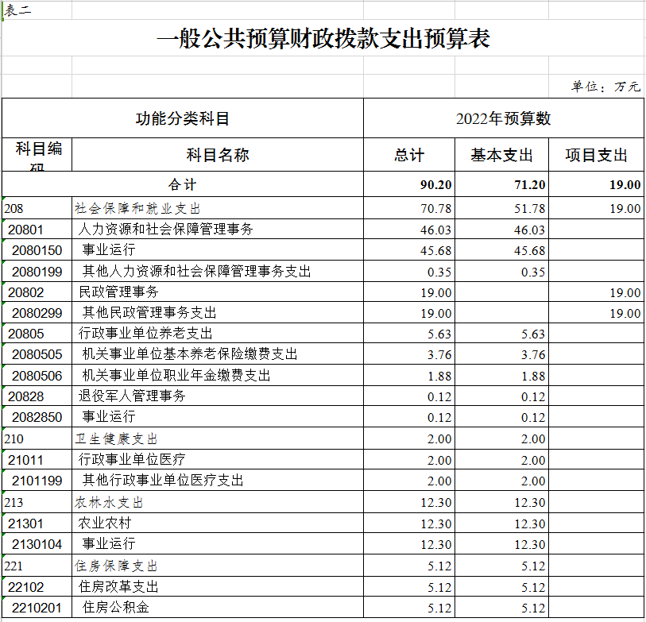Select code cell 2080506

tap(37, 376)
